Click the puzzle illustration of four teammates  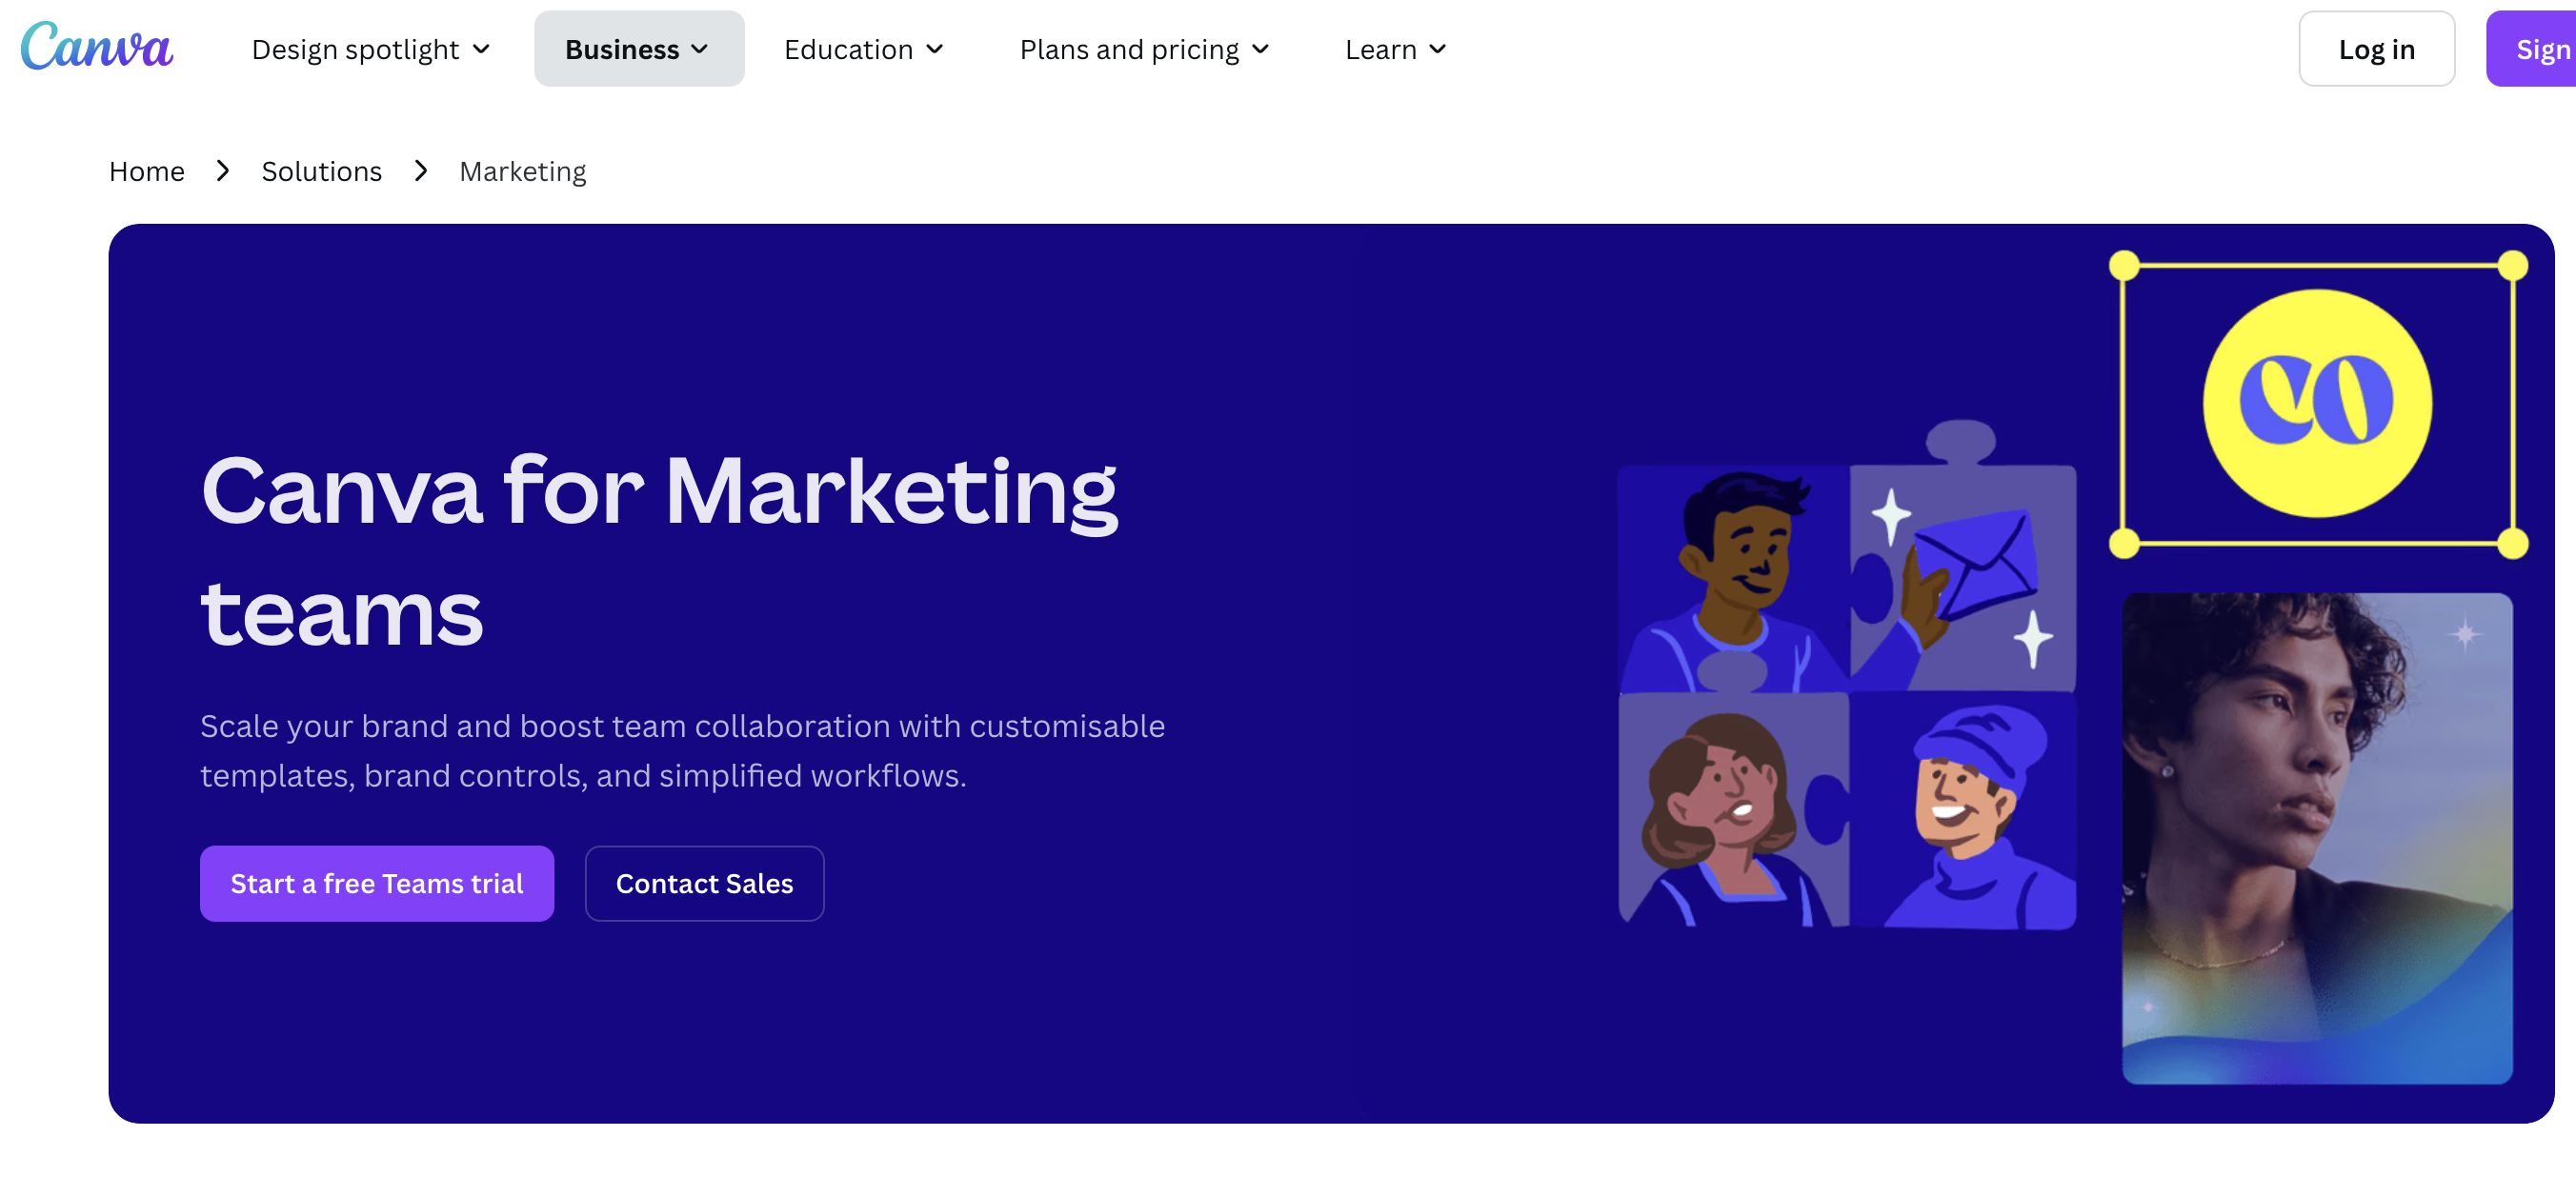(x=1847, y=675)
